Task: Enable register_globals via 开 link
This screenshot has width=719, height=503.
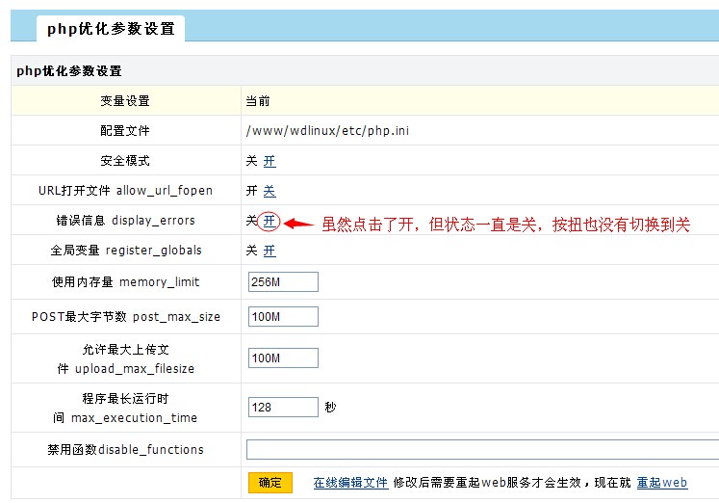Action: [x=270, y=251]
